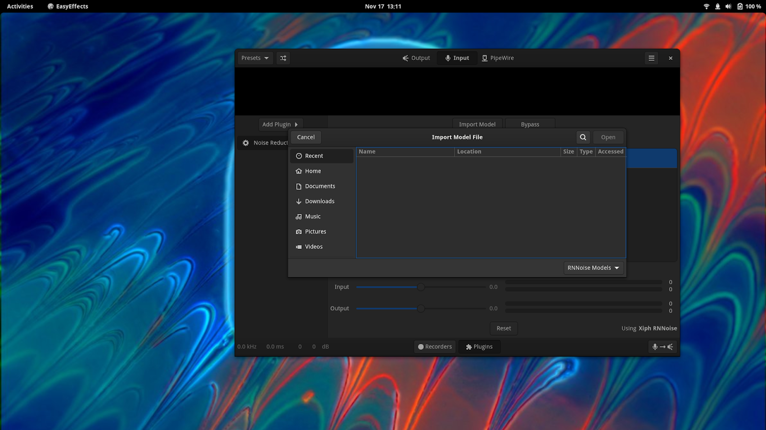Switch to the PipeWire tab
This screenshot has height=430, width=766.
pos(497,58)
